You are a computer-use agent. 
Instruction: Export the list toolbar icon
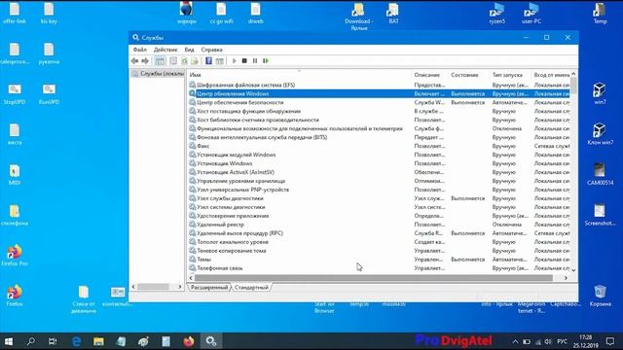click(x=195, y=60)
